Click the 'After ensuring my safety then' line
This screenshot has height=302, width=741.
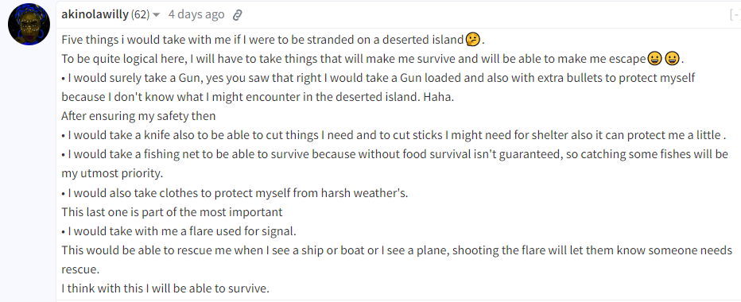coord(138,116)
